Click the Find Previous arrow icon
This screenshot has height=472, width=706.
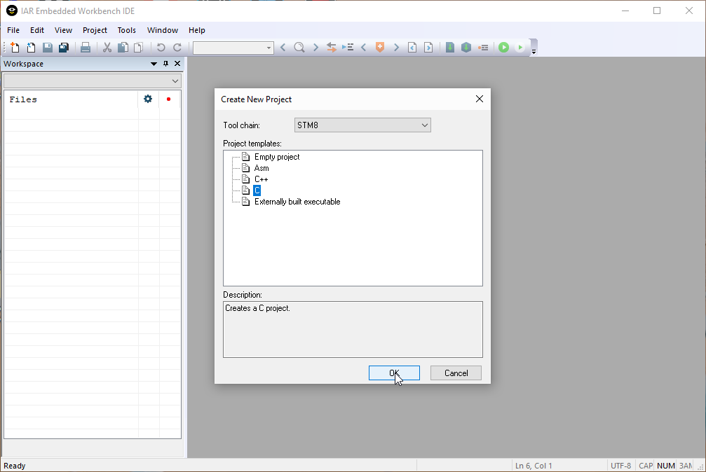(x=283, y=47)
